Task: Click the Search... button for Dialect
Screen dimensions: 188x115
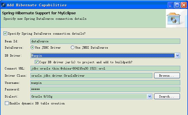Action: click(x=167, y=96)
